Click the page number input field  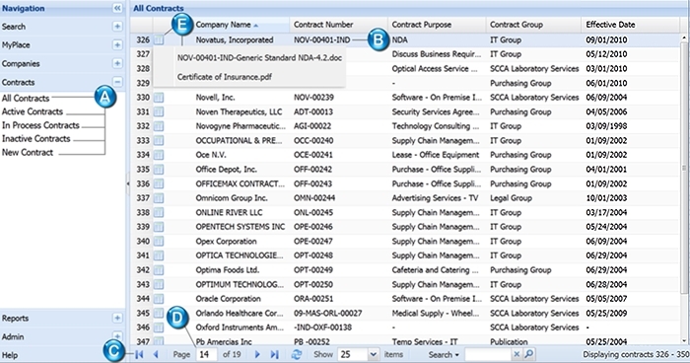pyautogui.click(x=206, y=354)
